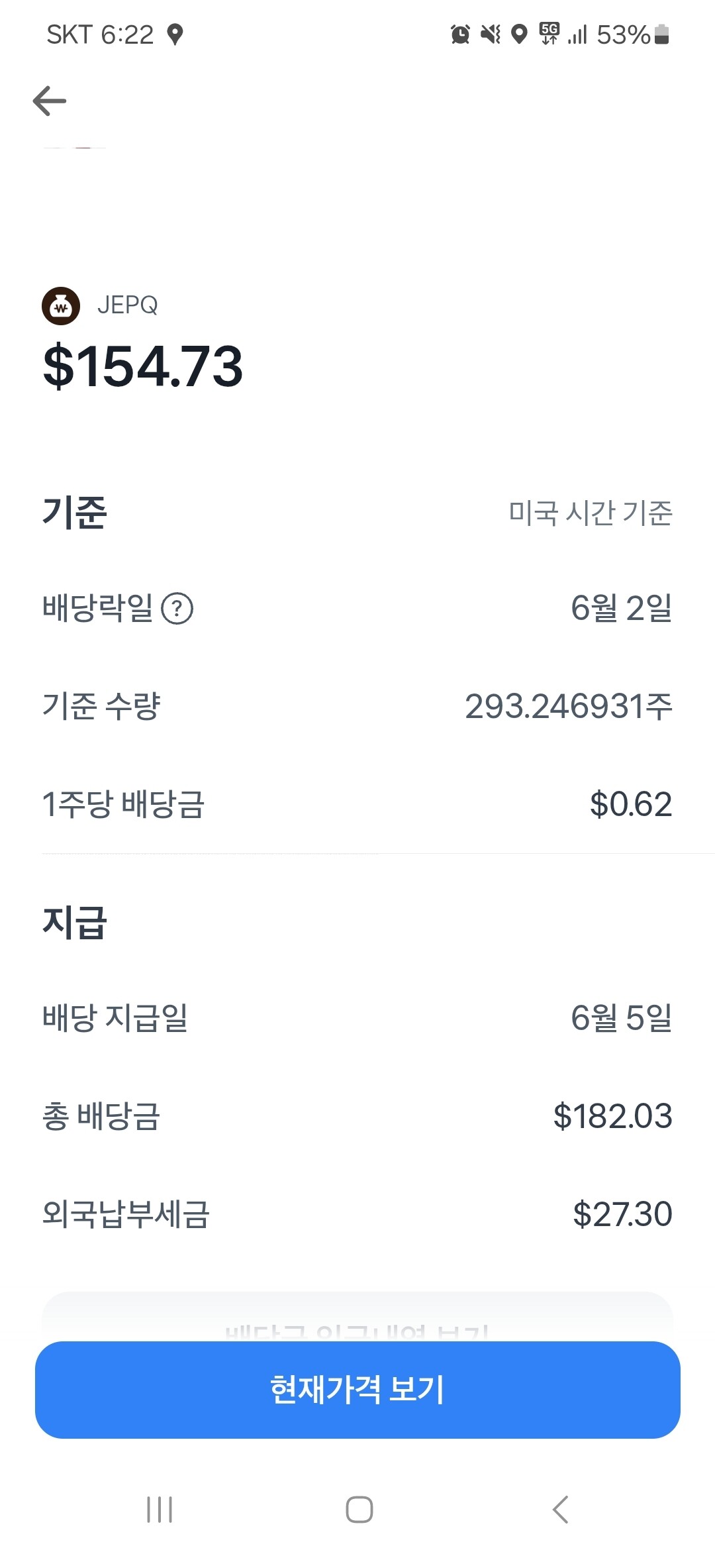Tap the alarm icon in status bar
Image resolution: width=715 pixels, height=1550 pixels.
[460, 34]
